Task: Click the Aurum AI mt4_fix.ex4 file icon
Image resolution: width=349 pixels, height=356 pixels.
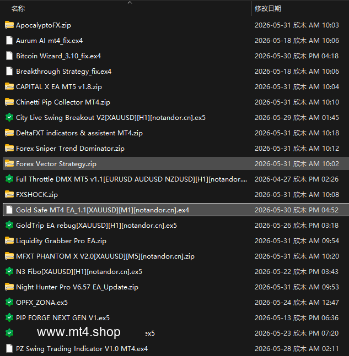Action: [x=9, y=40]
